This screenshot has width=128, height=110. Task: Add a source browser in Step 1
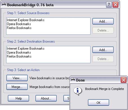click(103, 21)
